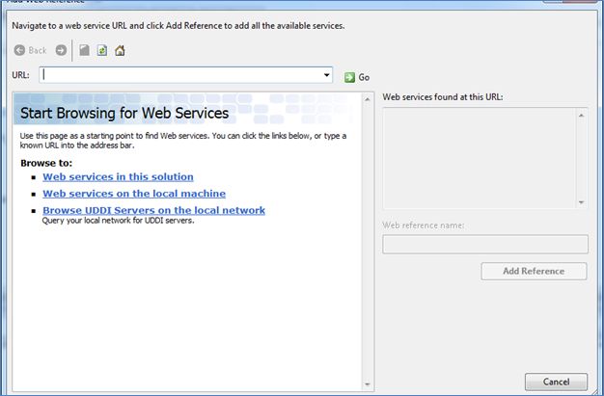The image size is (604, 396).
Task: Click the Add Reference button
Action: (x=534, y=271)
